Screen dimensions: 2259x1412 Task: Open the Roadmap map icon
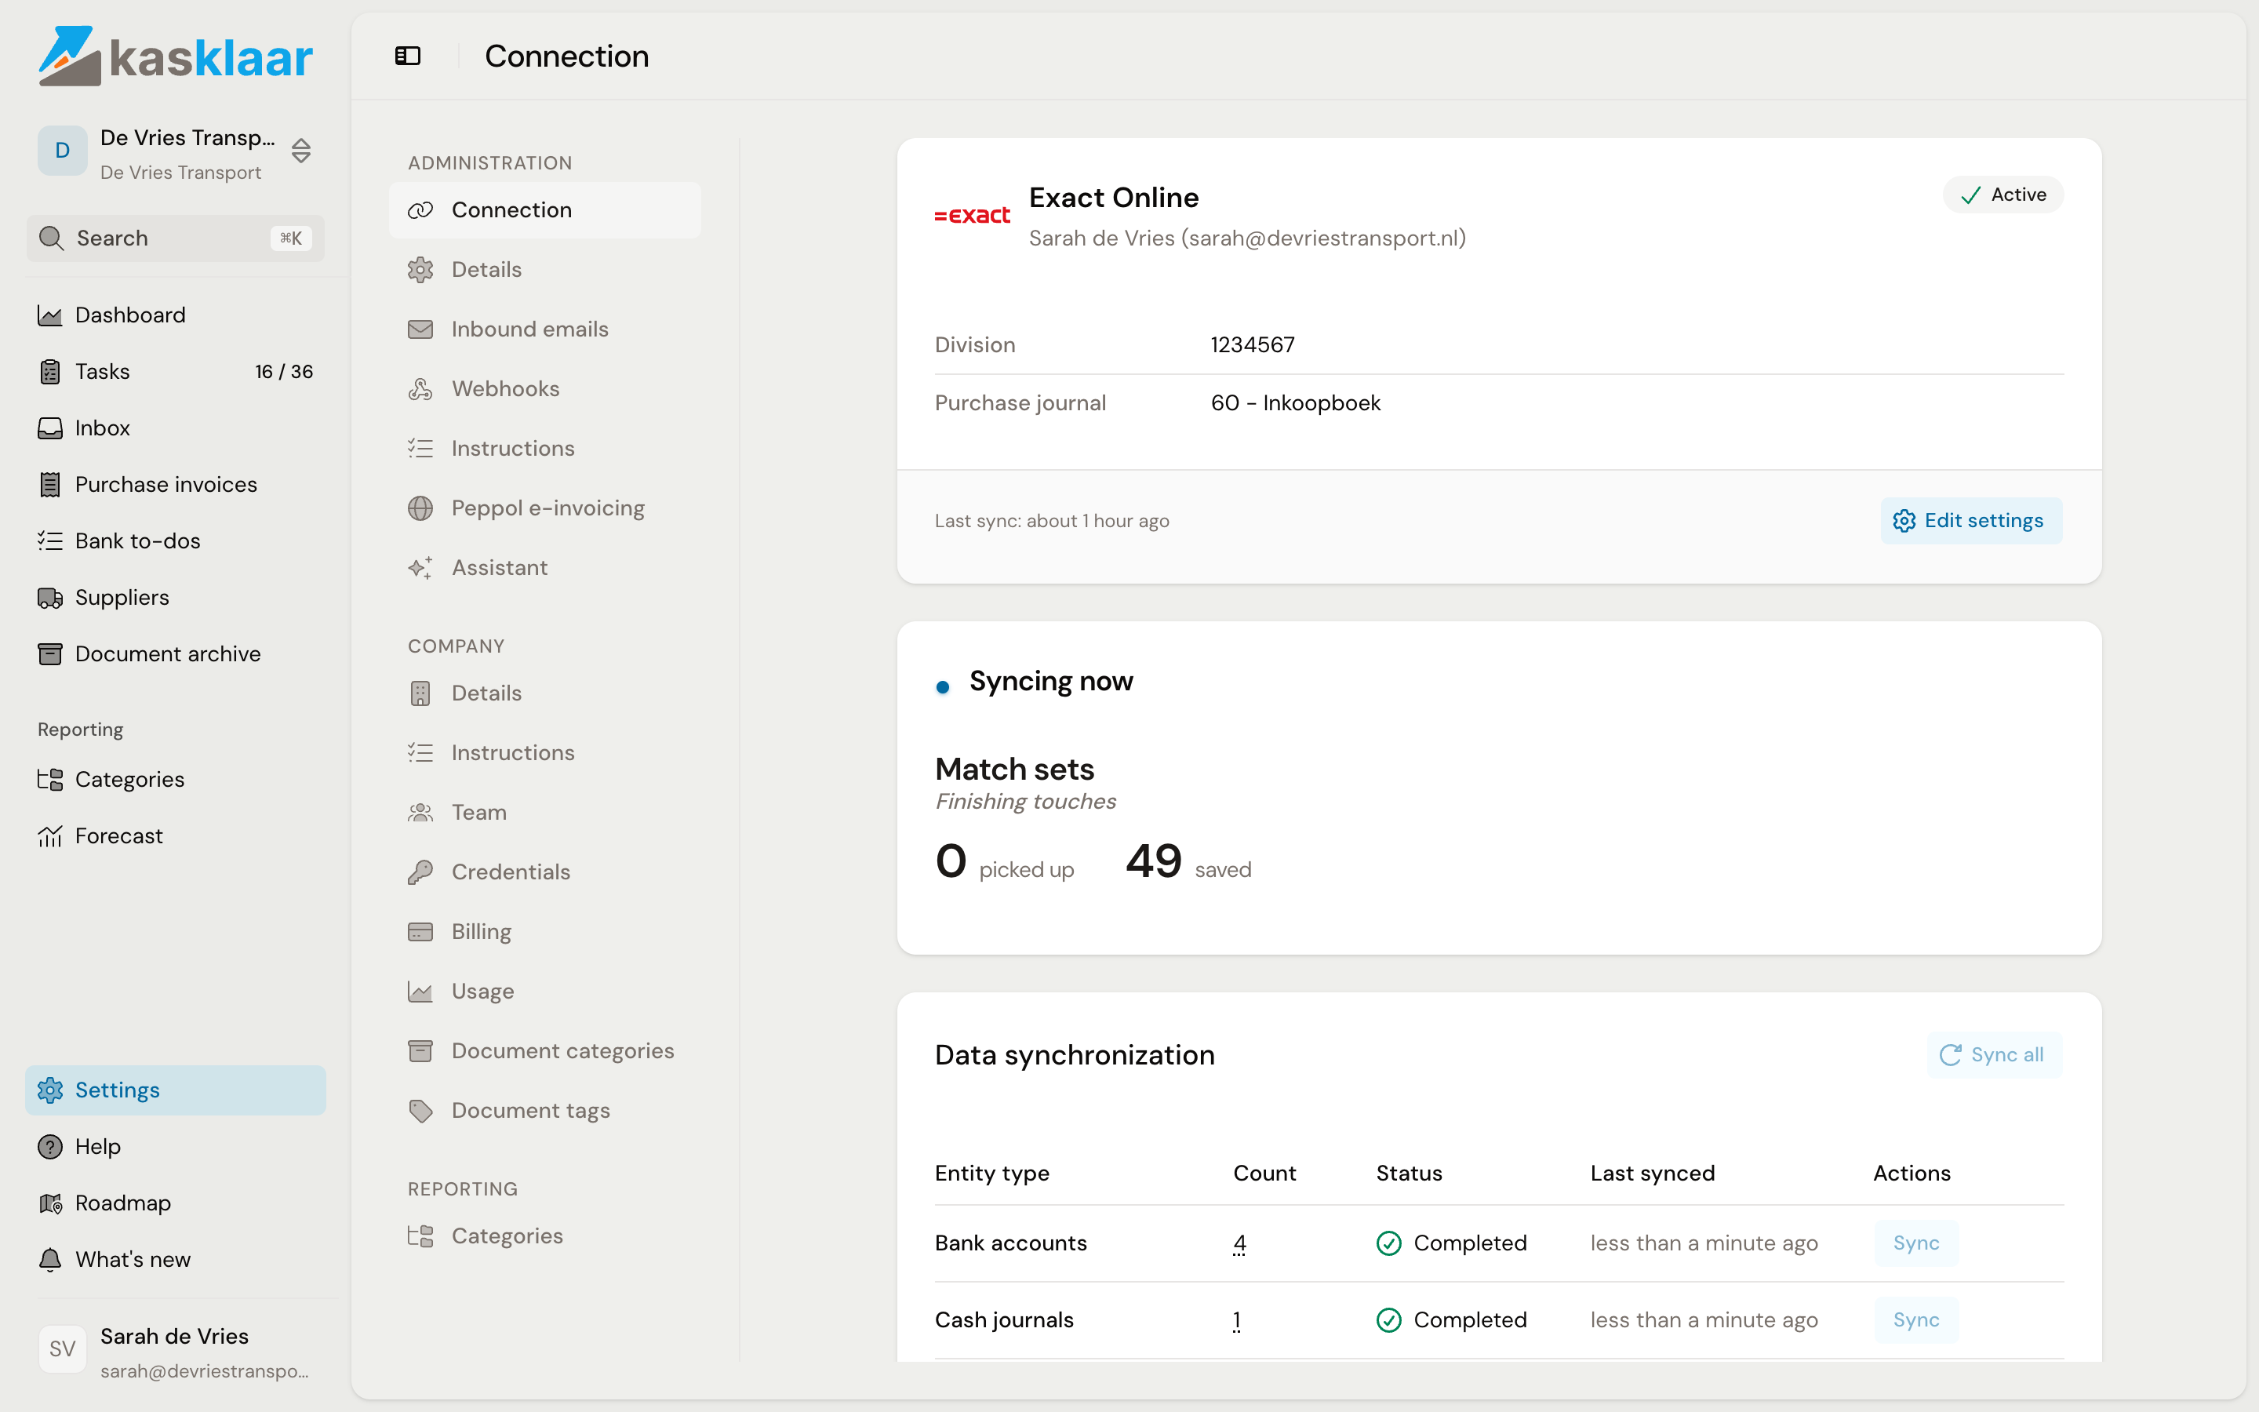pyautogui.click(x=49, y=1203)
